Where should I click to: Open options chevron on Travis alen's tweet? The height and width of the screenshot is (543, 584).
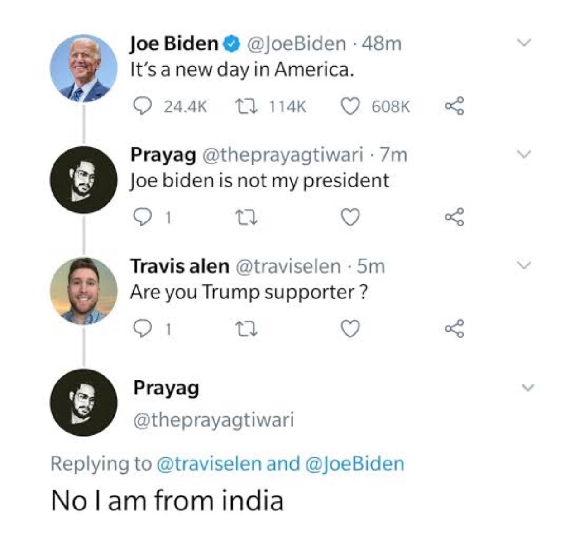pyautogui.click(x=524, y=265)
